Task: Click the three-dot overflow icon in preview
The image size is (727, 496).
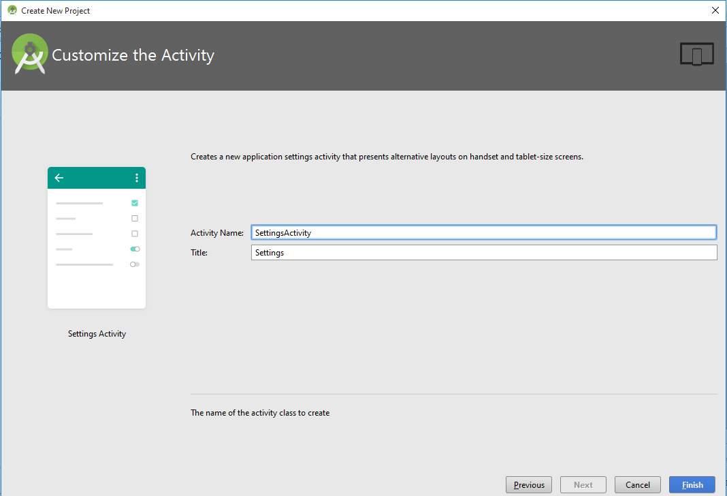Action: [136, 178]
